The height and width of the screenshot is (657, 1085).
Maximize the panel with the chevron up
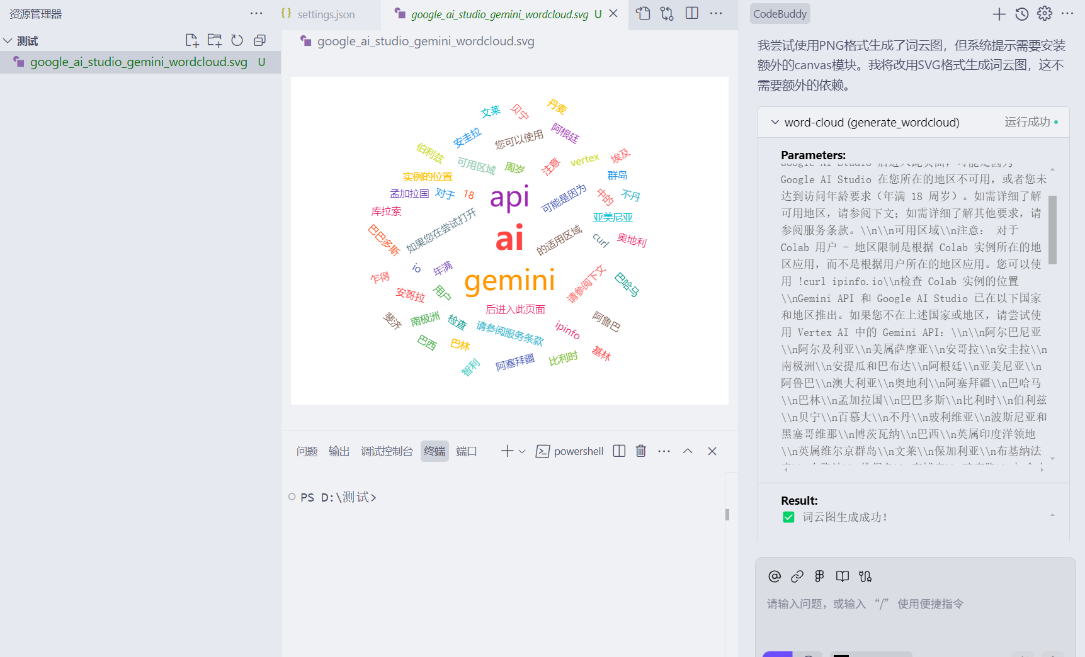click(x=688, y=451)
